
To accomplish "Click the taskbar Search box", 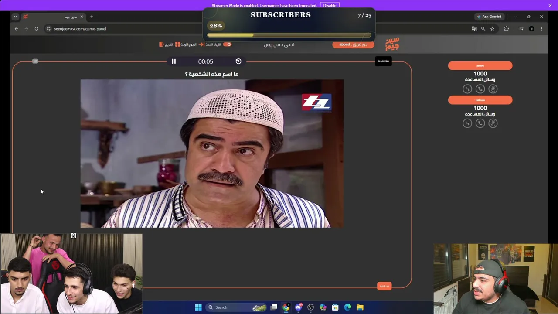I will [x=236, y=307].
